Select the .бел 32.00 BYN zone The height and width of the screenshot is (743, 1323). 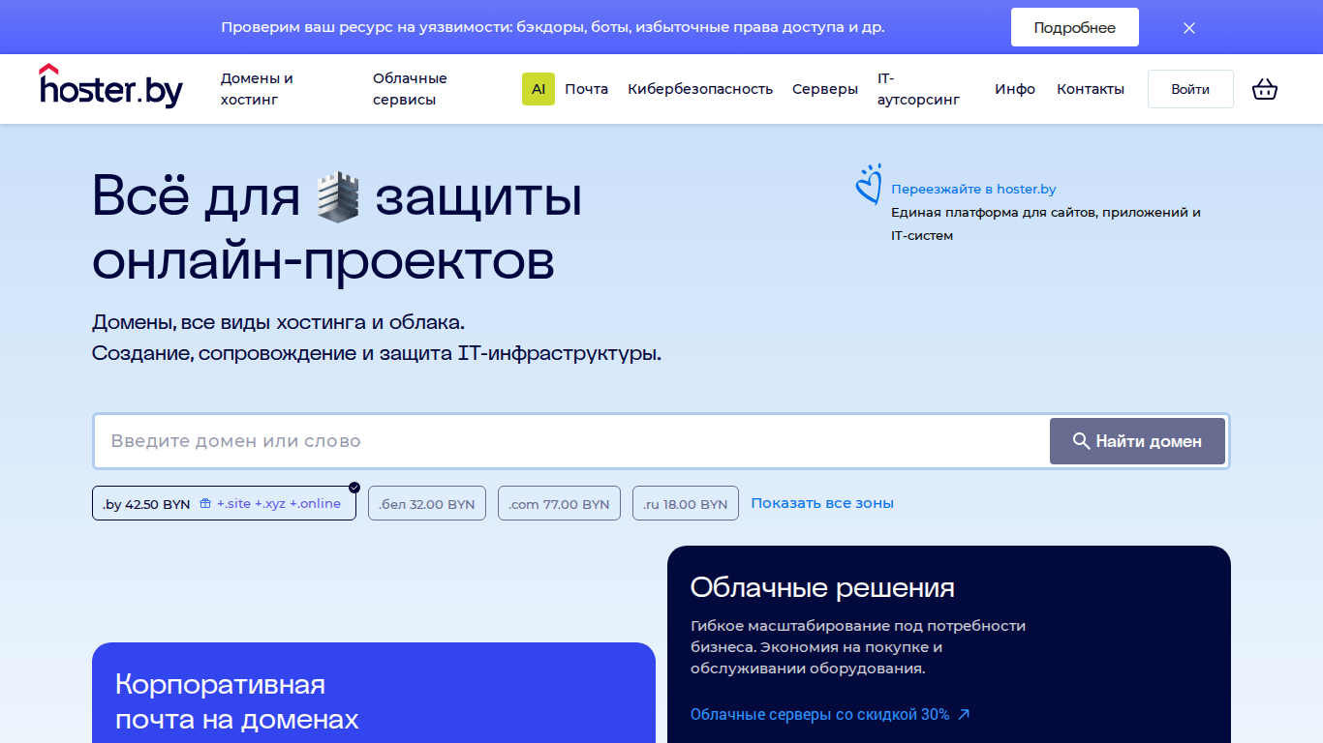point(427,503)
